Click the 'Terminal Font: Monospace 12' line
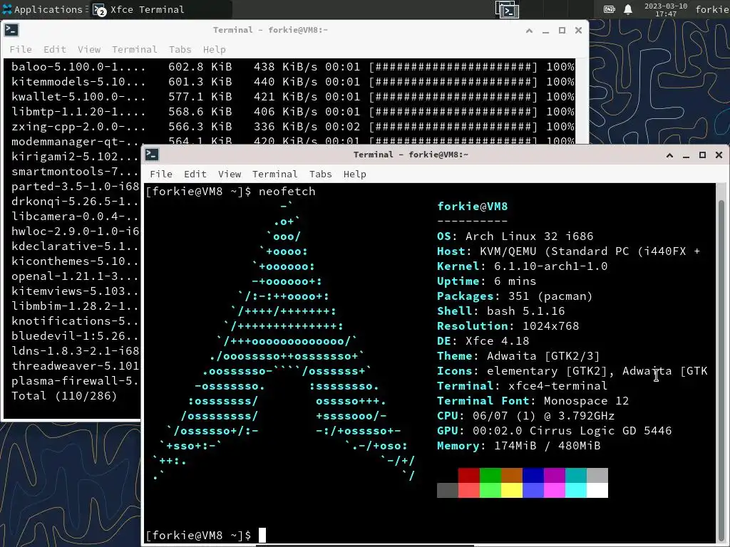730x547 pixels. [x=533, y=400]
